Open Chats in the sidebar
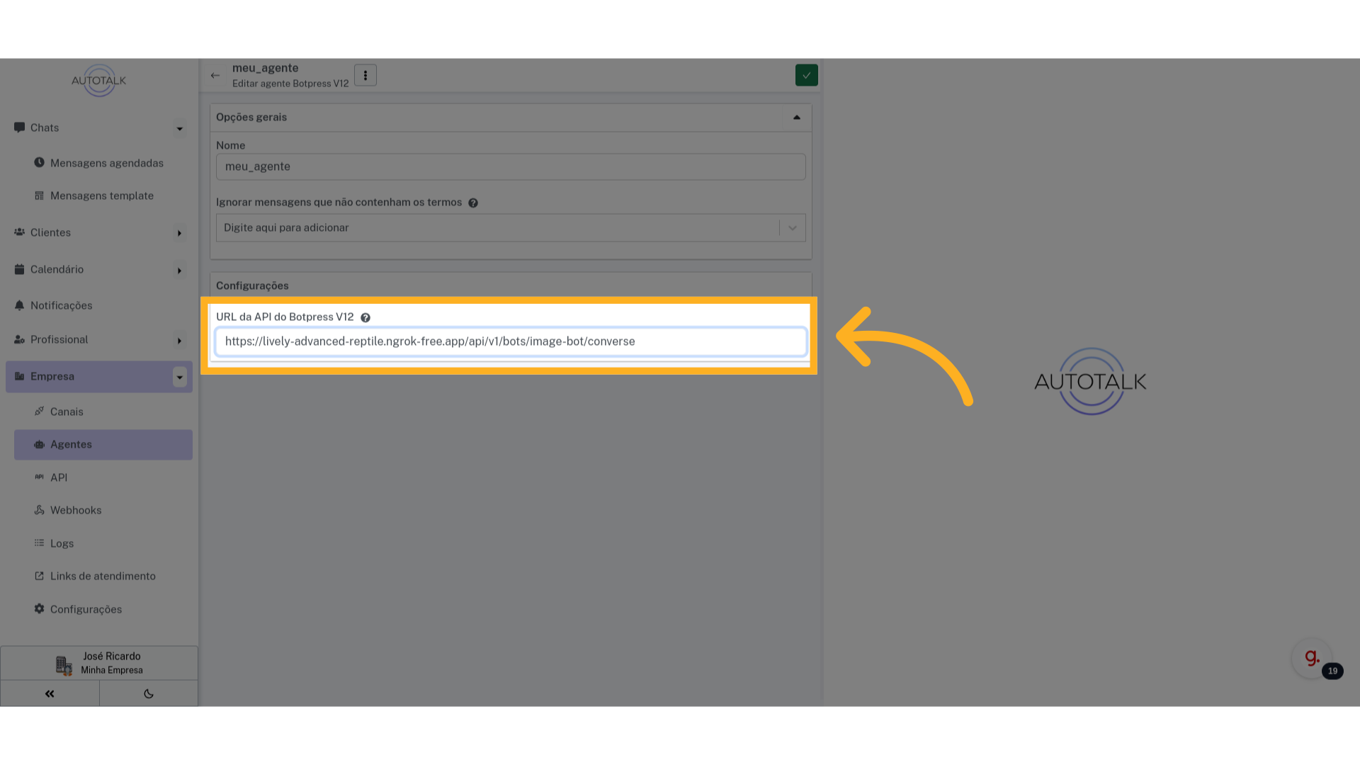Image resolution: width=1360 pixels, height=765 pixels. (x=45, y=128)
